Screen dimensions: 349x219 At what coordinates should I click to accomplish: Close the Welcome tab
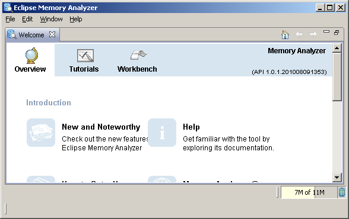point(52,34)
